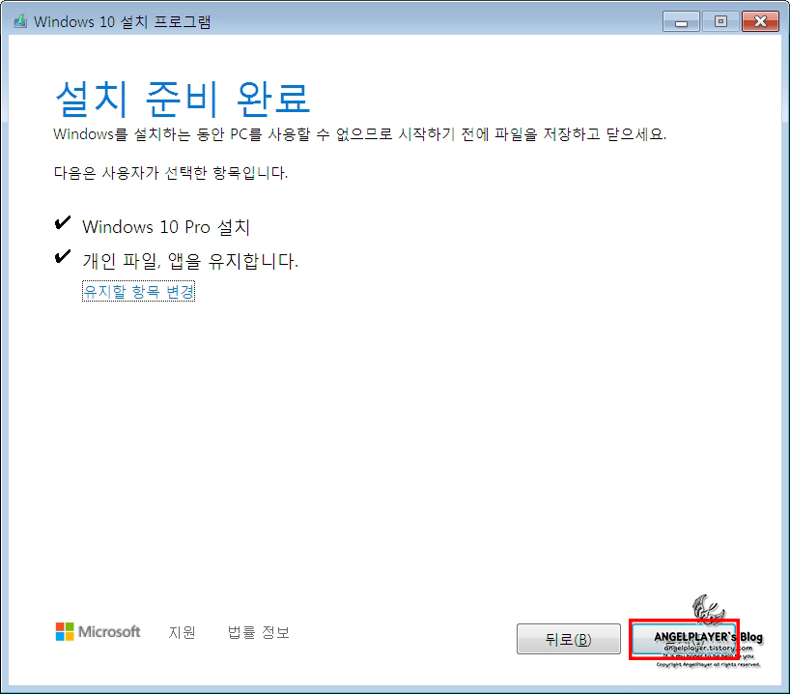This screenshot has height=694, width=790.
Task: Click the checkmark beside 개인 파일, 앱을 유지합니다
Action: [x=63, y=257]
